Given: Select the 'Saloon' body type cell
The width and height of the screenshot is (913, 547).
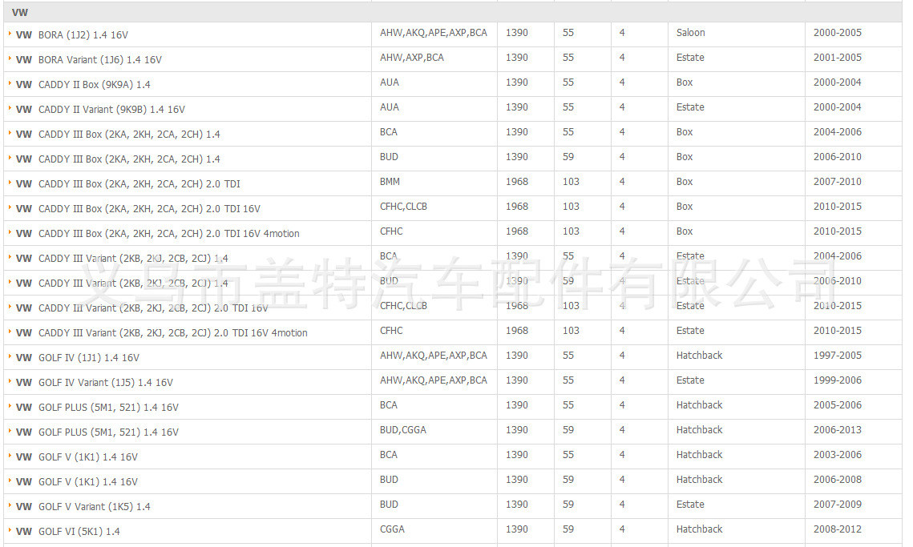Looking at the screenshot, I should tap(691, 33).
